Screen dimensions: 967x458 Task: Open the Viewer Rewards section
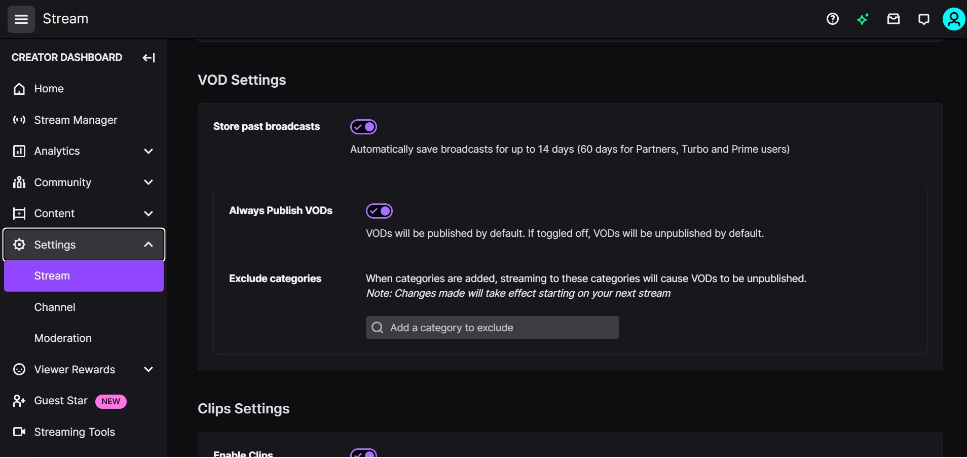(x=75, y=369)
